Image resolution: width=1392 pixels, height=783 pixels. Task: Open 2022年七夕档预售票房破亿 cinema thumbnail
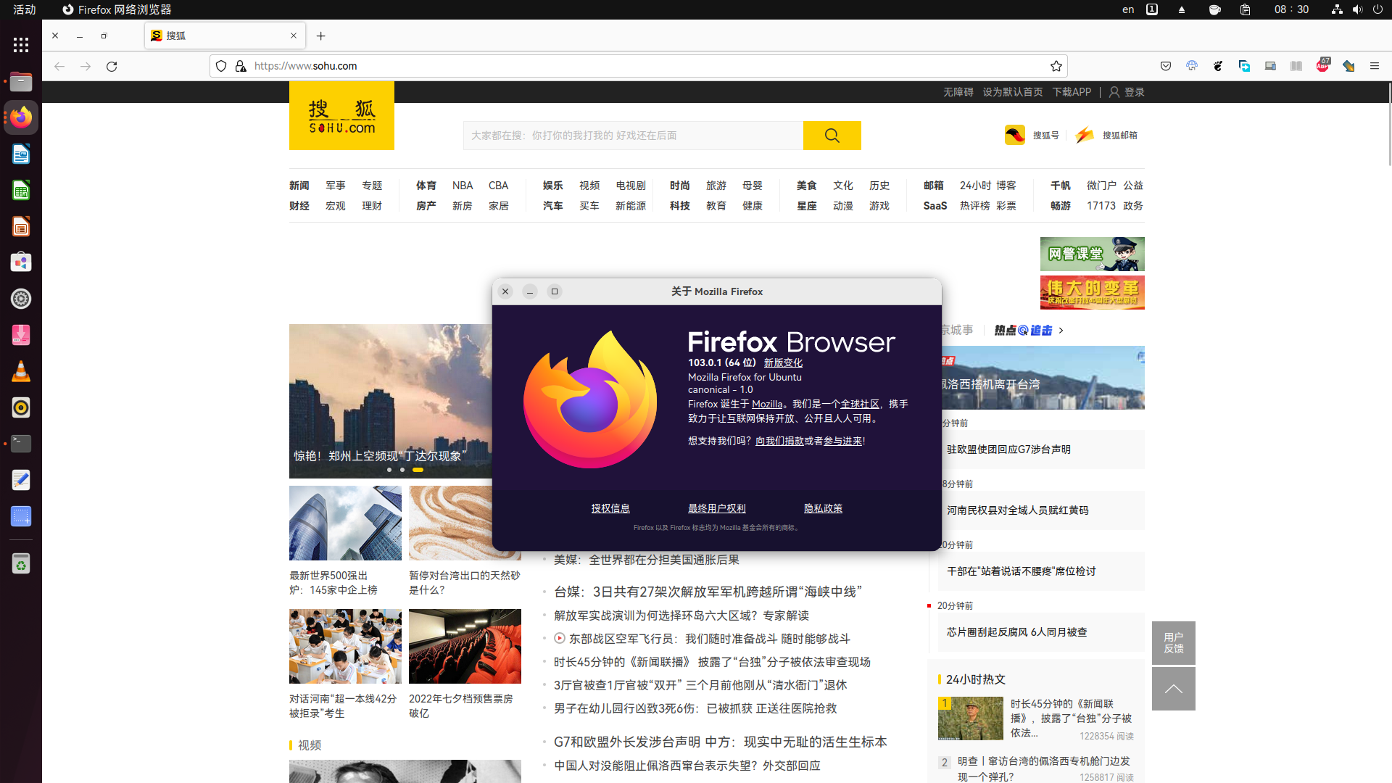(x=465, y=646)
